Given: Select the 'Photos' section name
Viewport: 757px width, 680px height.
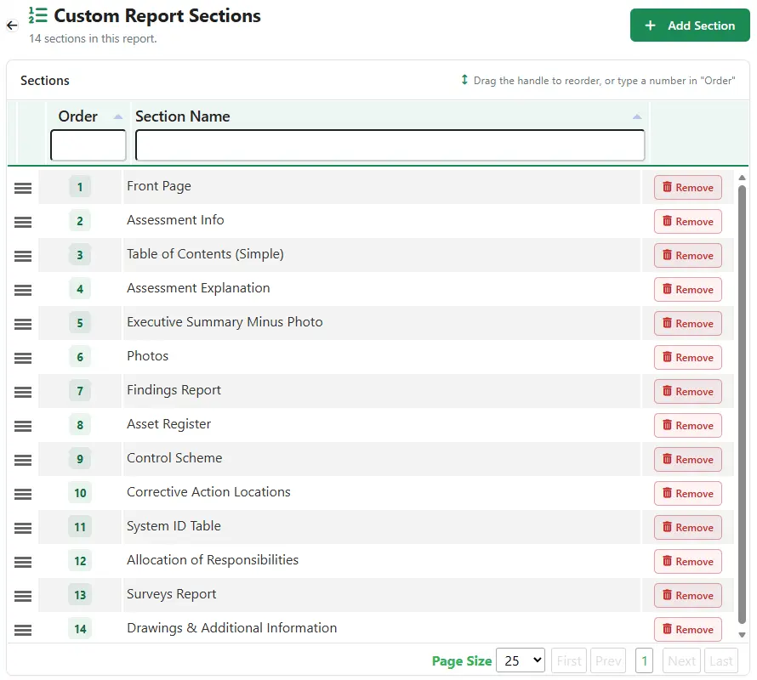Looking at the screenshot, I should point(148,356).
